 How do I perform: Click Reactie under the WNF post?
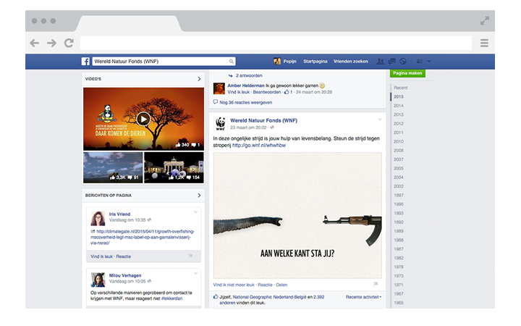tap(265, 285)
